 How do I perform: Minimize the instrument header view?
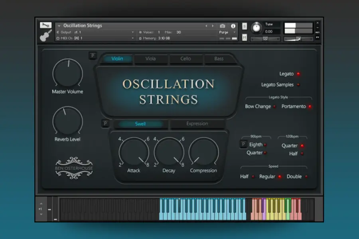pos(318,27)
